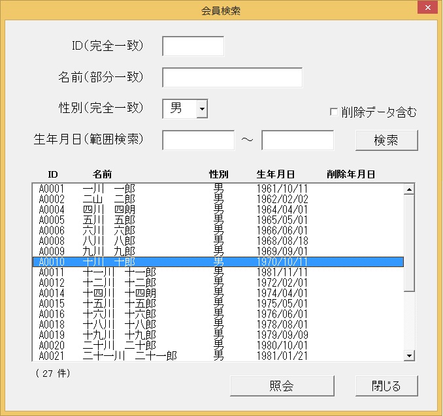Click the 生年月日 column header
The height and width of the screenshot is (416, 443).
(276, 174)
